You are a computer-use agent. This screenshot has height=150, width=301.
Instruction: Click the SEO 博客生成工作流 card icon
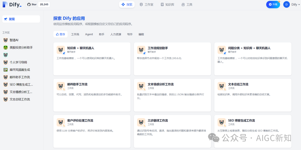[222, 122]
